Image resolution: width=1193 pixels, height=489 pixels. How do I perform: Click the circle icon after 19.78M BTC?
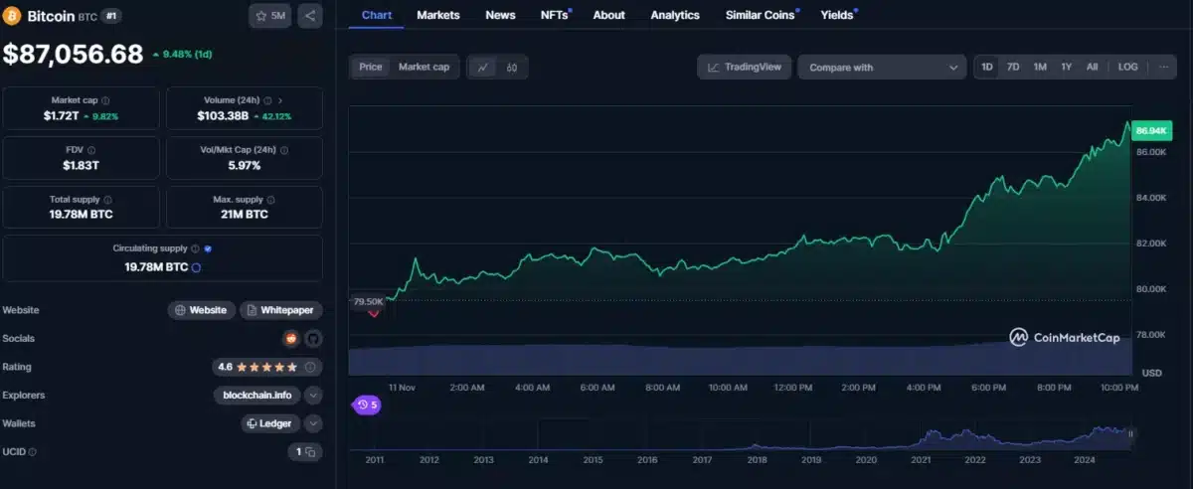click(x=196, y=267)
